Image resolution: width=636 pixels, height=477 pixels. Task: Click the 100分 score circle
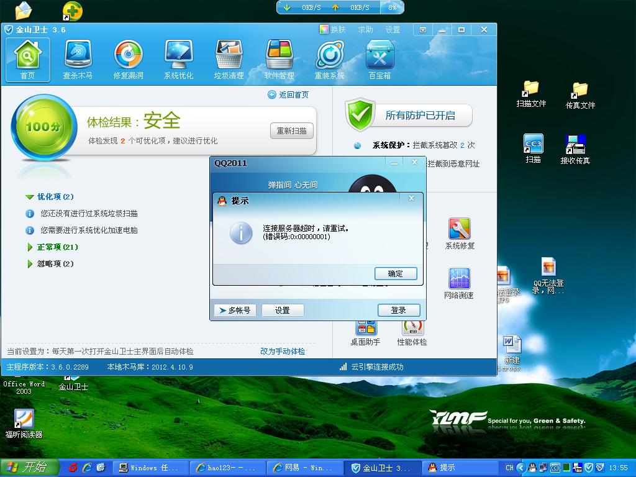[x=44, y=127]
